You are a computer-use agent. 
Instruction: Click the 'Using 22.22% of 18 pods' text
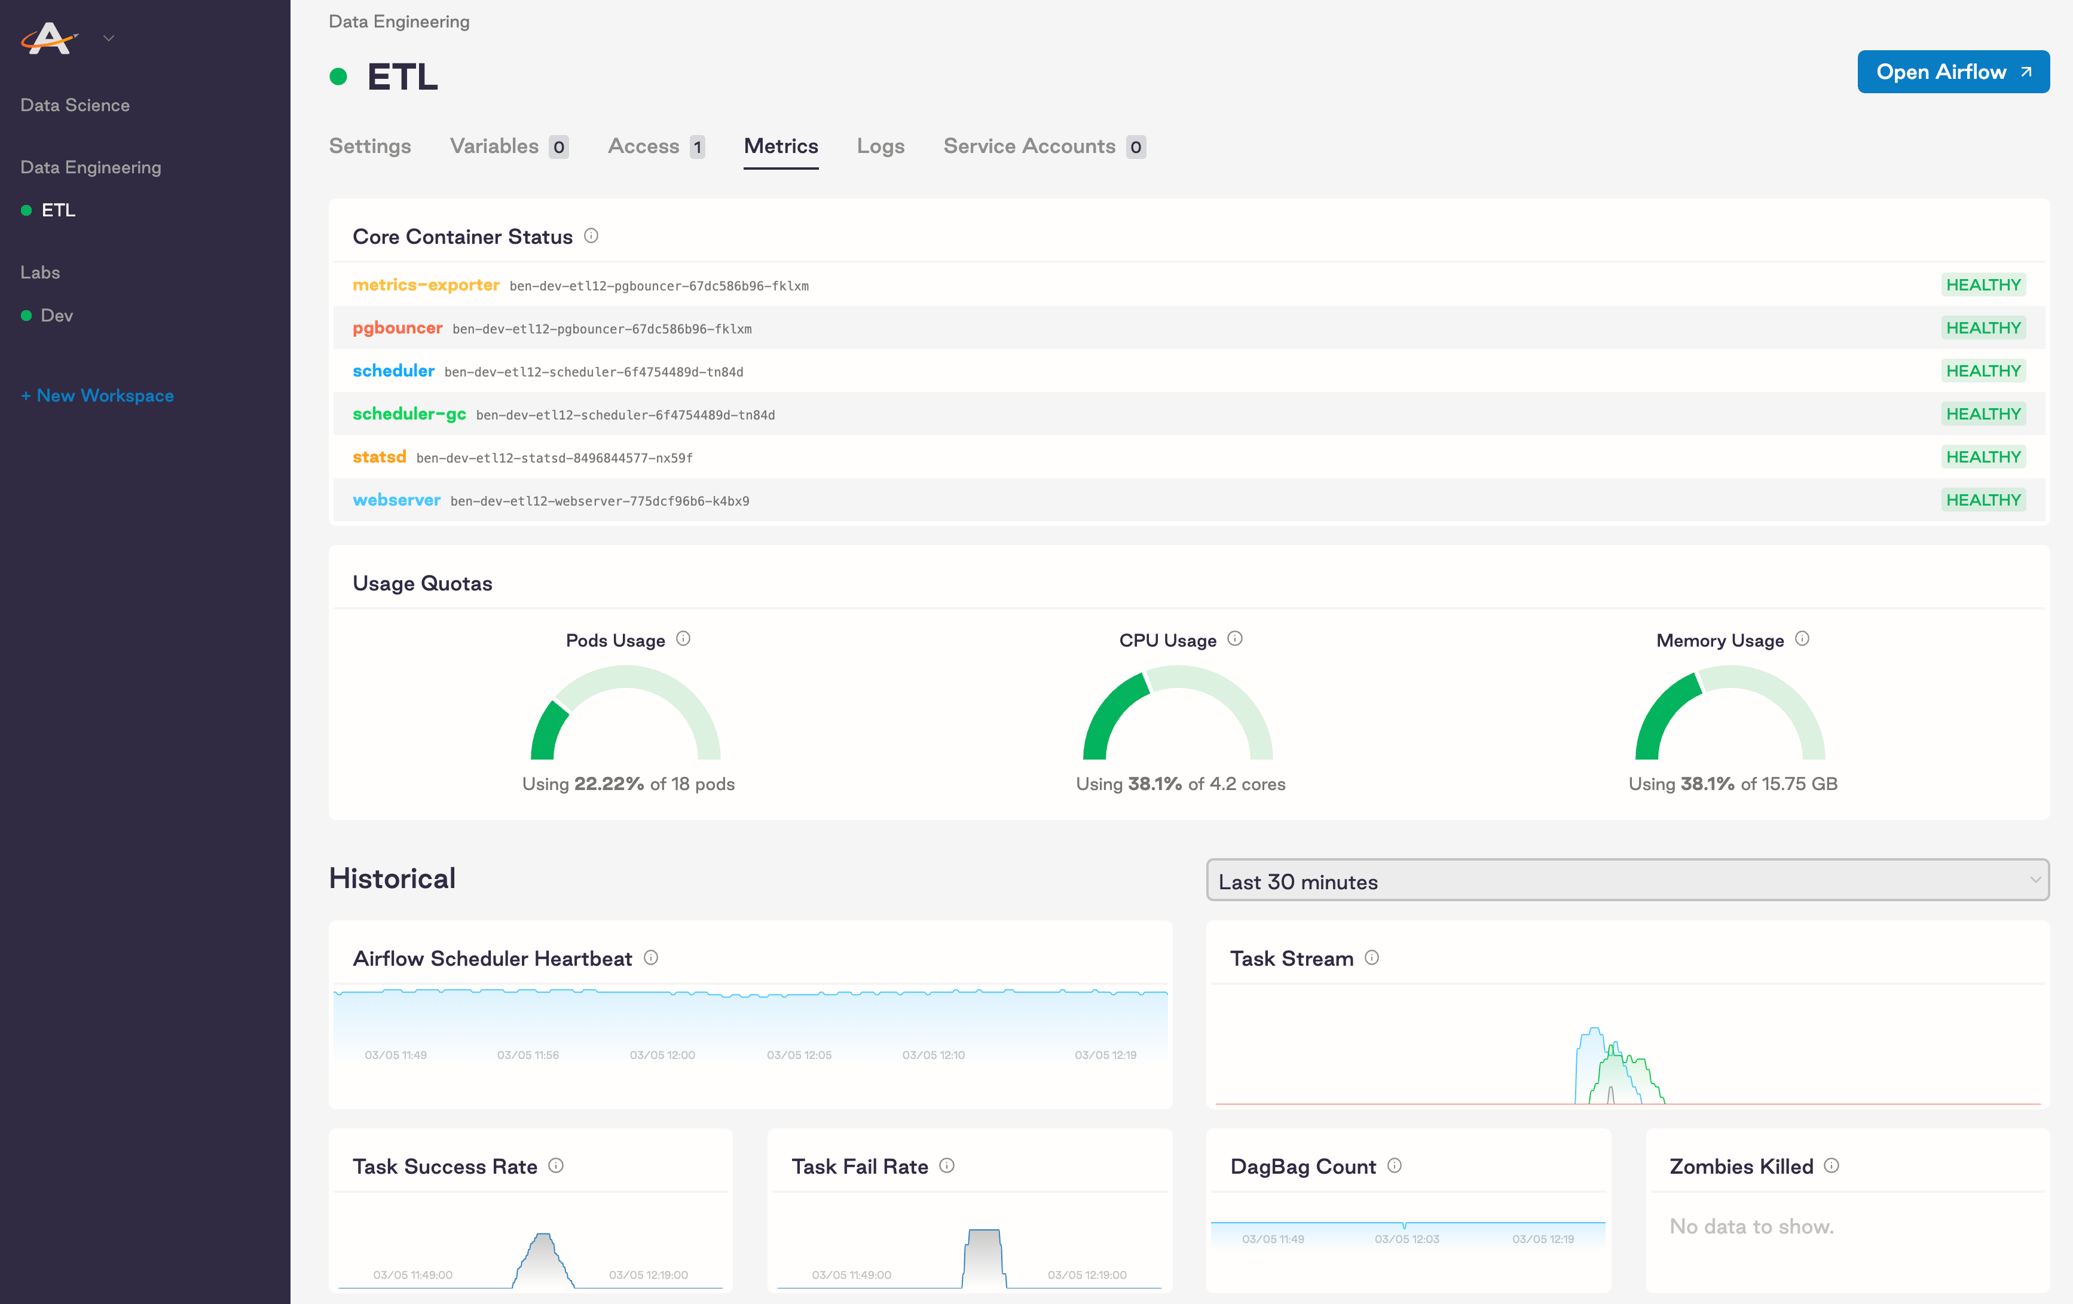pyautogui.click(x=628, y=784)
